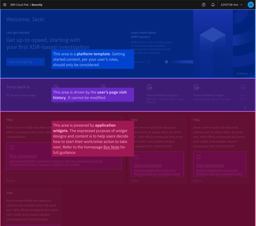Screen dimensions: 256x226
Task: Click the Learn more about XDR Connect heading
Action: pyautogui.click(x=143, y=35)
